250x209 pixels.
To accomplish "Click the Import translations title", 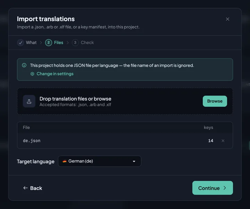I will click(x=46, y=19).
